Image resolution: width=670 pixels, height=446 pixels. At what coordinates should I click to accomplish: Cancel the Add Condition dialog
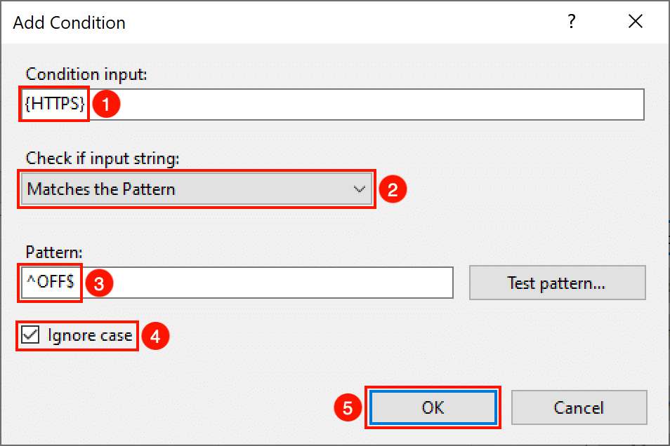coord(579,407)
